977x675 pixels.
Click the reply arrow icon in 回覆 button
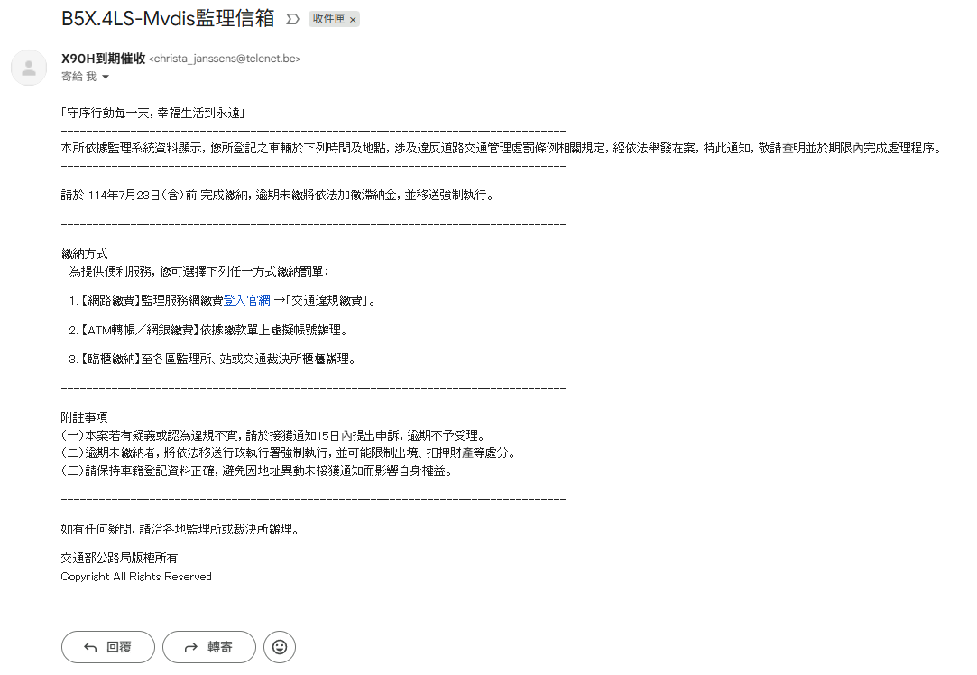point(89,647)
